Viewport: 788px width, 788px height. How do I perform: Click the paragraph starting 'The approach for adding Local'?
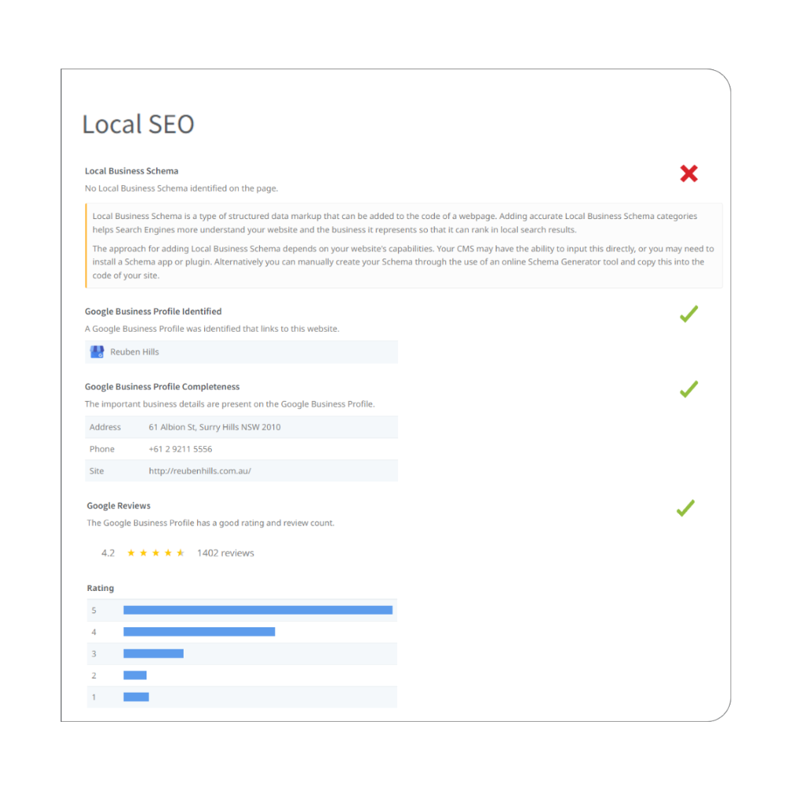coord(403,262)
